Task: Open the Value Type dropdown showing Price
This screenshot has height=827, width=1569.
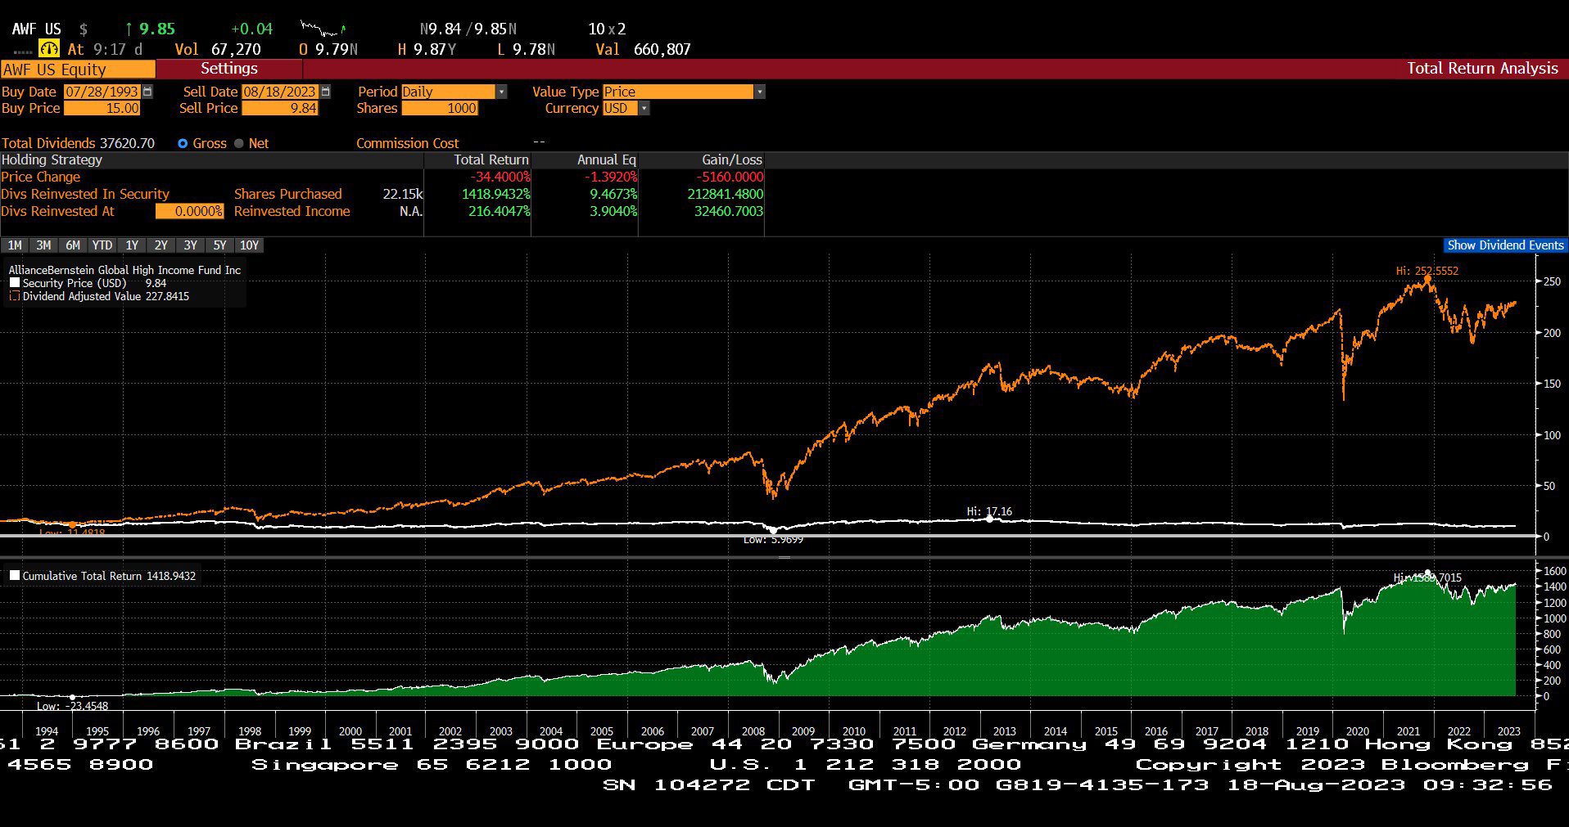Action: 684,92
